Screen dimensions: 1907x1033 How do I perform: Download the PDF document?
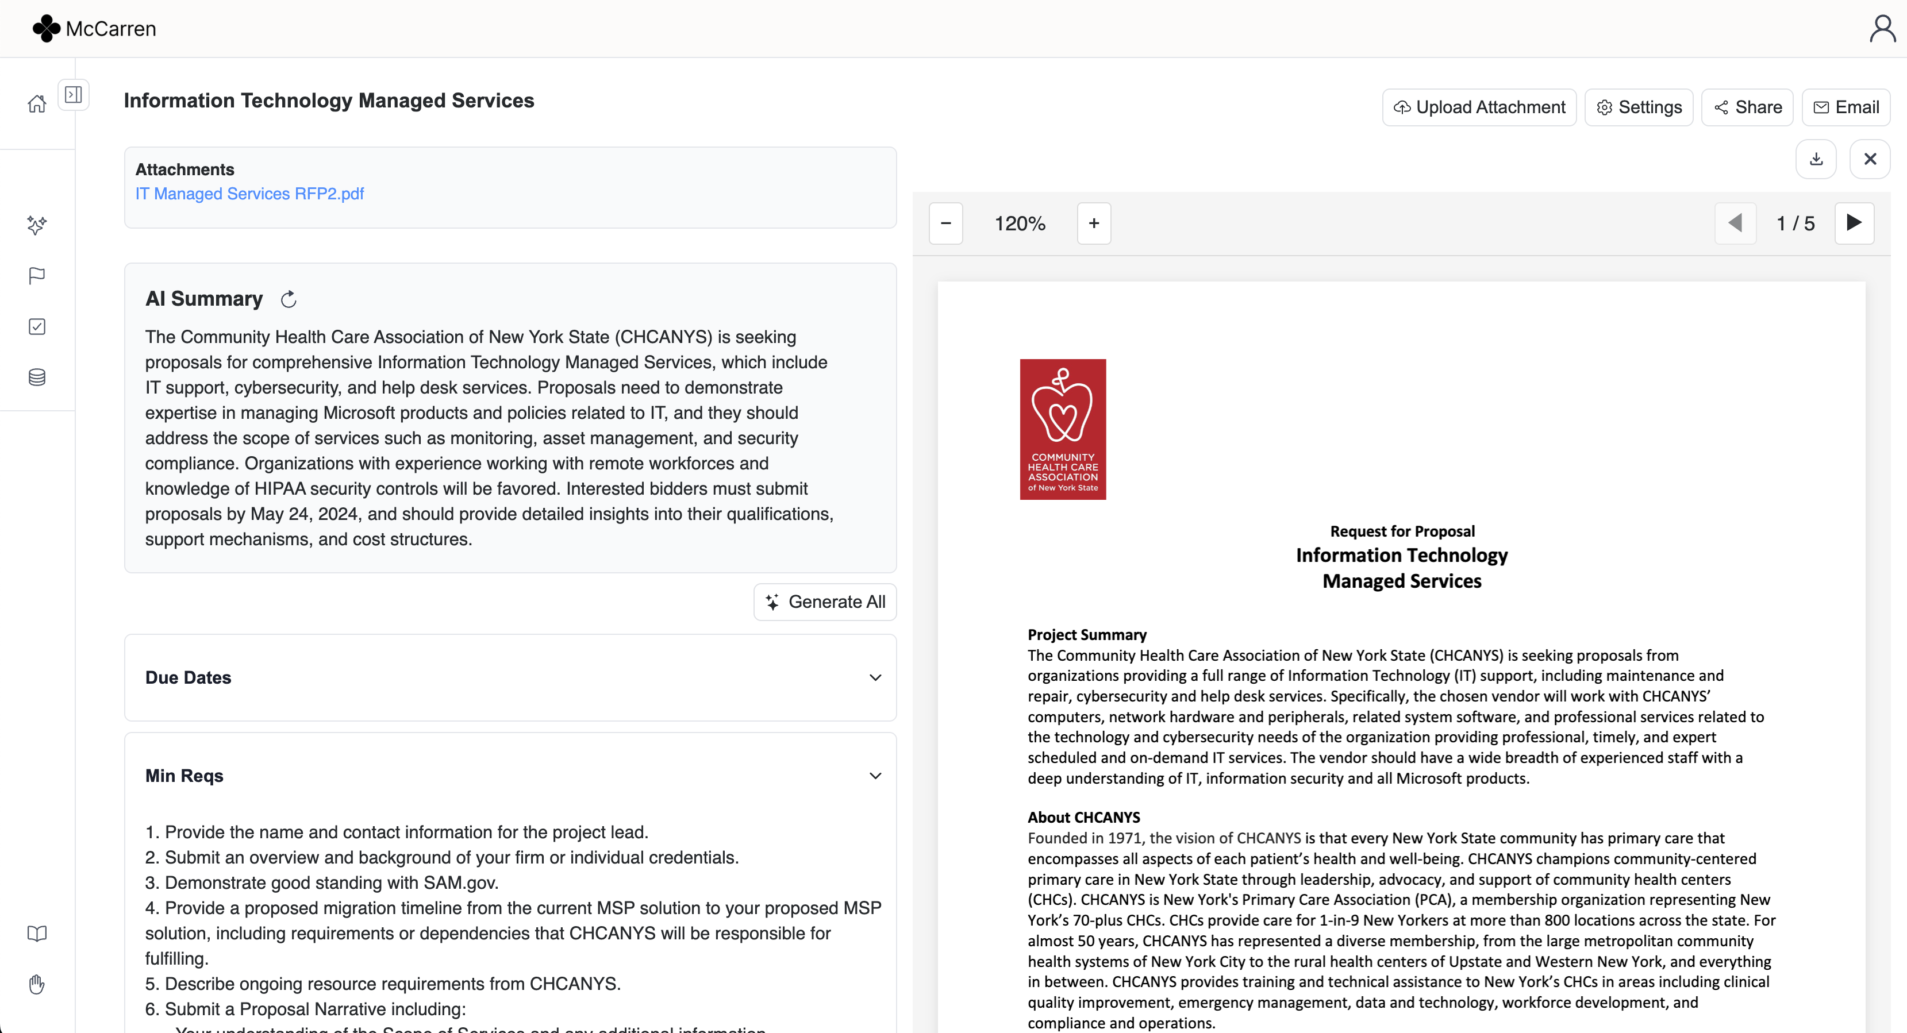pyautogui.click(x=1816, y=159)
